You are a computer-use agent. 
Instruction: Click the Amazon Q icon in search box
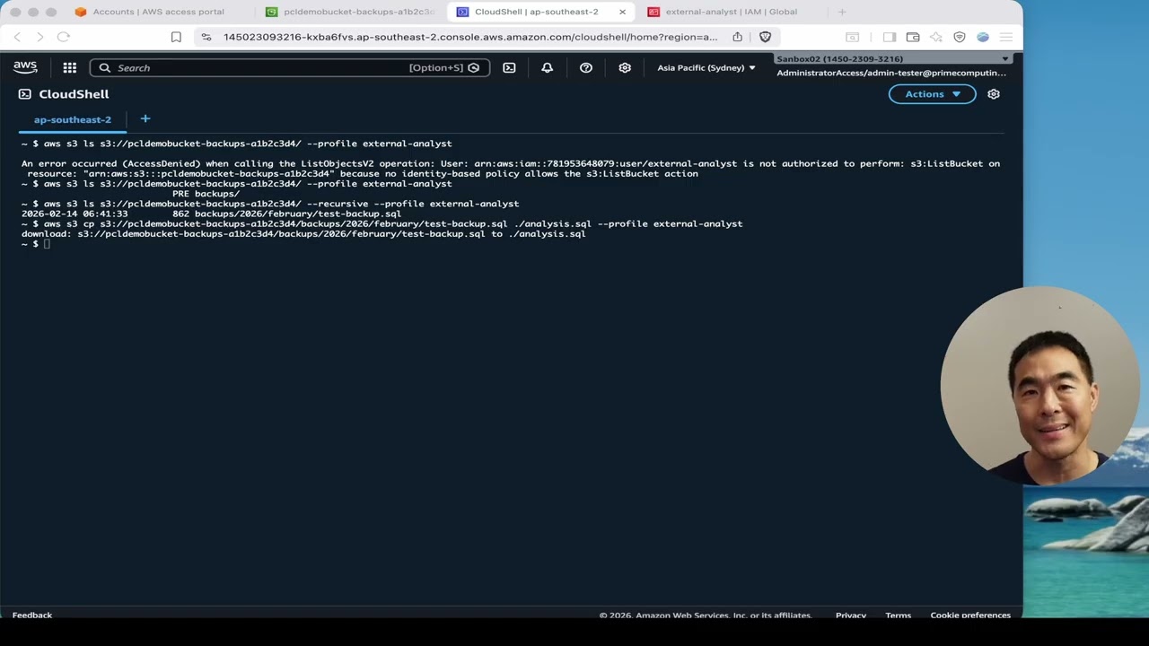point(474,67)
